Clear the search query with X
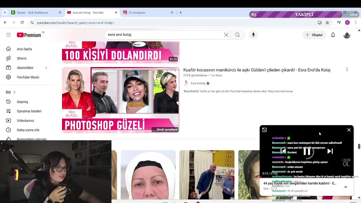Viewport: 361px width, 203px height. click(226, 35)
